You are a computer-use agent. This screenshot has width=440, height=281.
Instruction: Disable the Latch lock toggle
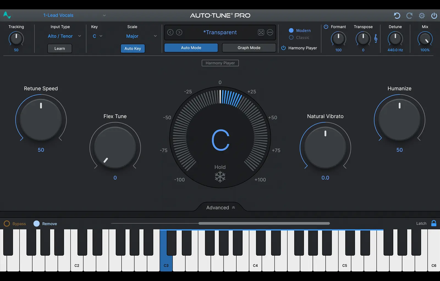433,224
